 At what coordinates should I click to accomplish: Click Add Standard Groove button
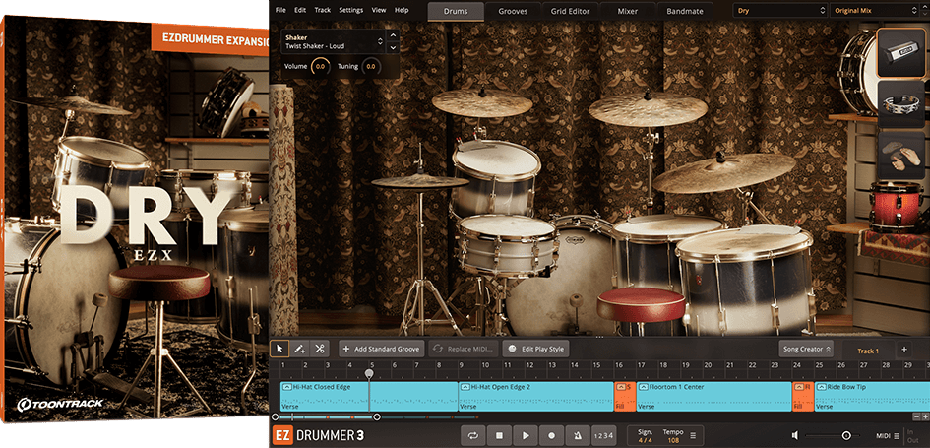pos(381,349)
